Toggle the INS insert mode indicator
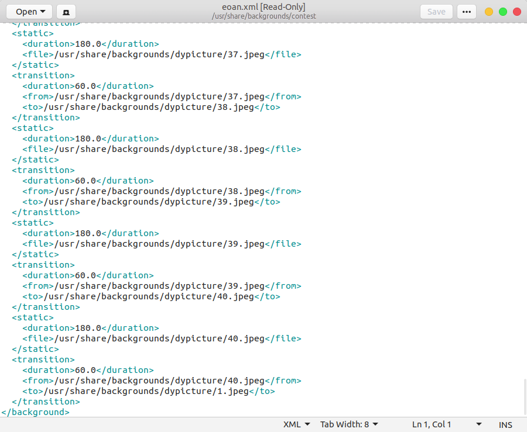 505,424
